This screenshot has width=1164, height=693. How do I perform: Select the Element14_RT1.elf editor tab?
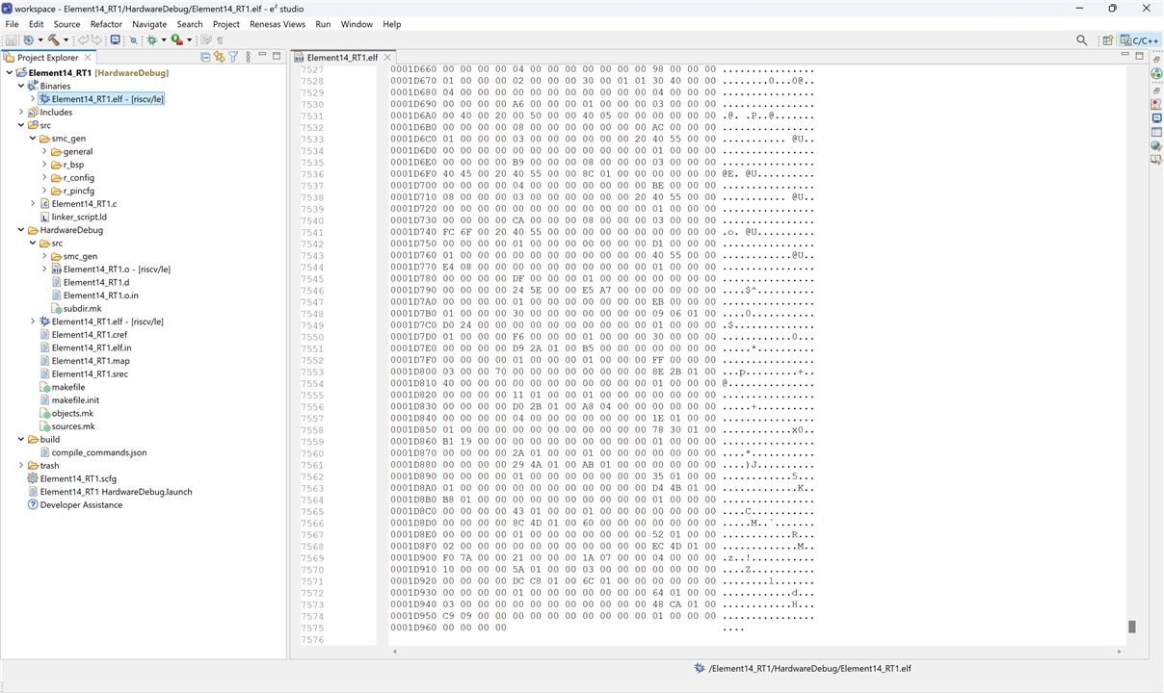click(x=342, y=57)
